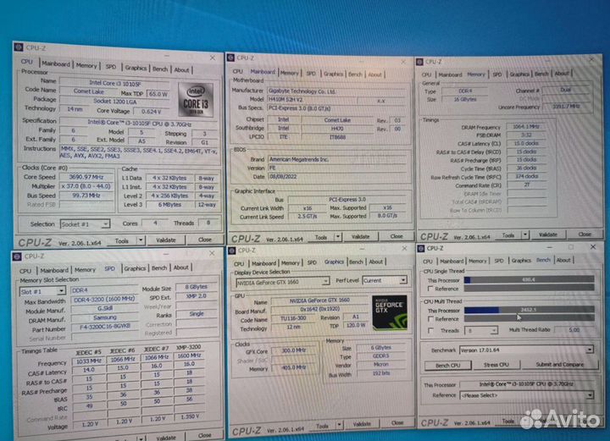Click the Multiplier value x 37.0 (8.0 - 44.0)
Image resolution: width=610 pixels, height=441 pixels.
coord(86,186)
